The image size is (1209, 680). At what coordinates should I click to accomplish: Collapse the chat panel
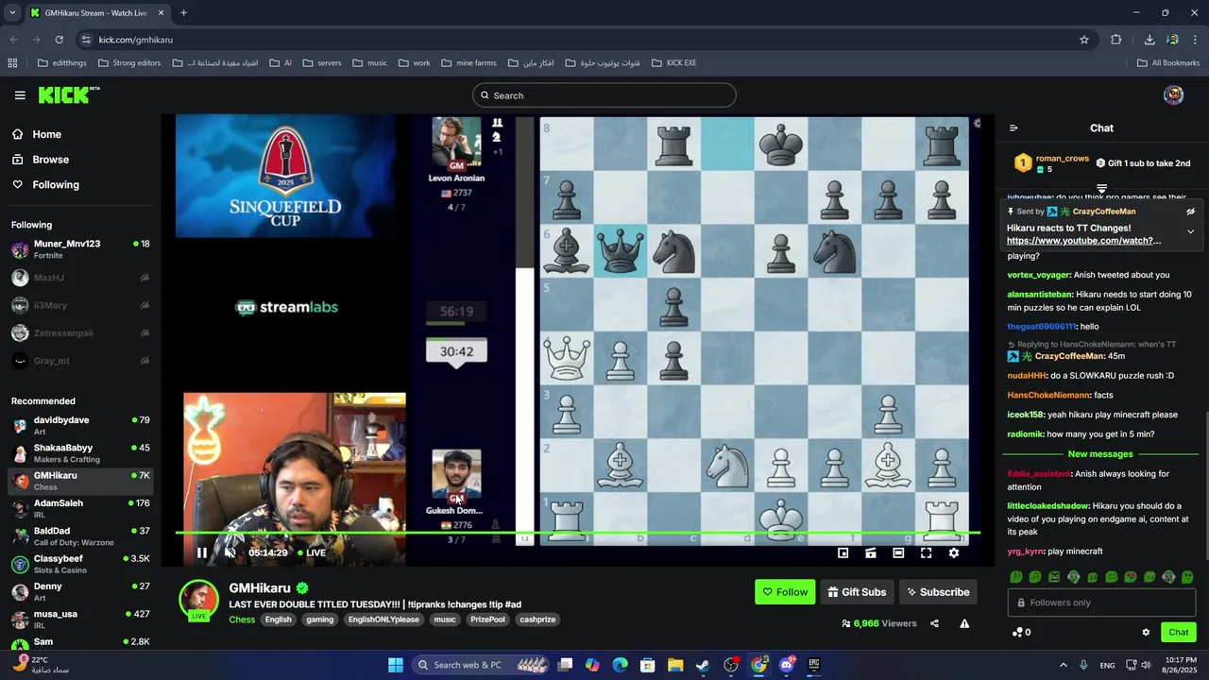[x=1013, y=128]
